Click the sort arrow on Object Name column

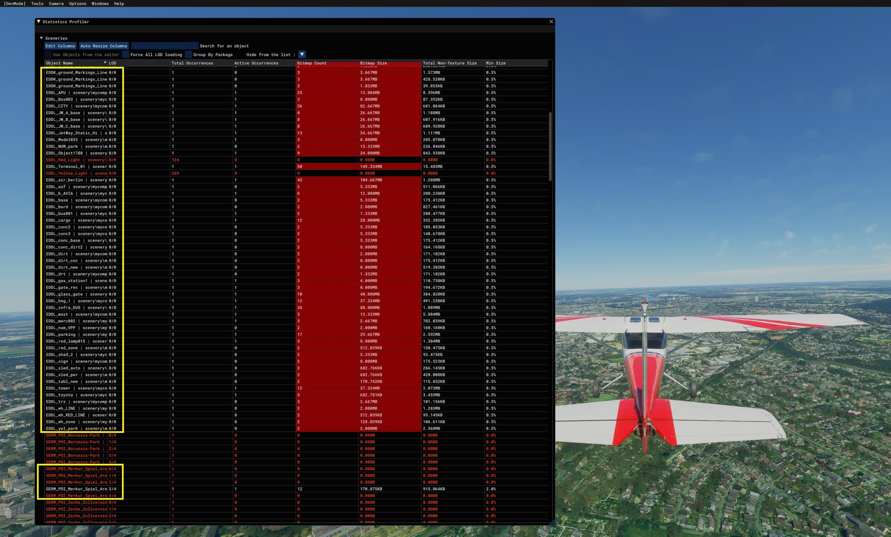coord(105,62)
